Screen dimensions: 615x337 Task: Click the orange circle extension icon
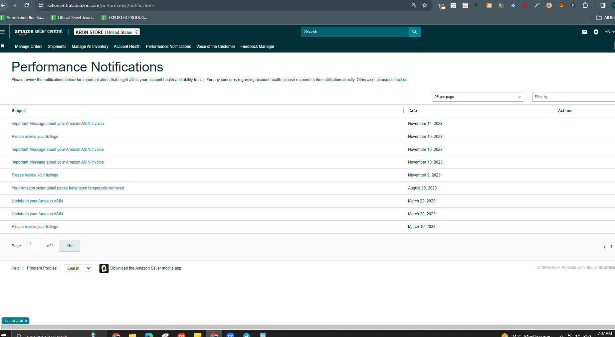click(x=549, y=5)
